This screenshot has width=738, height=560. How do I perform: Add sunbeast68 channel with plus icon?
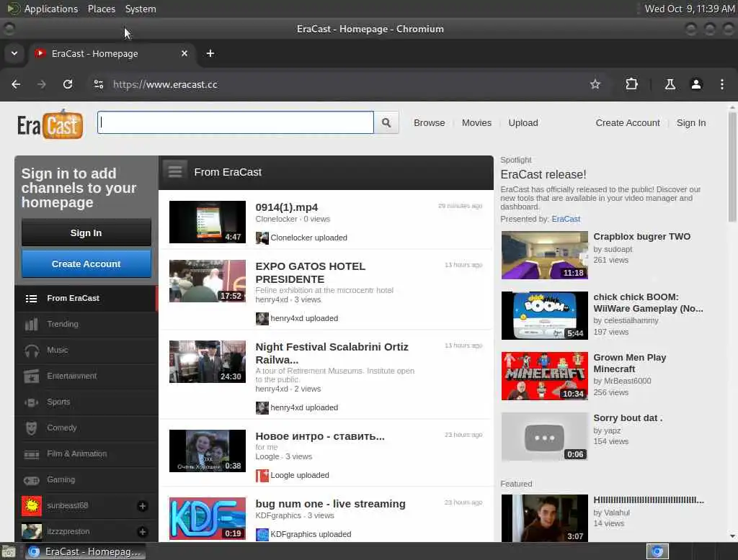(142, 506)
